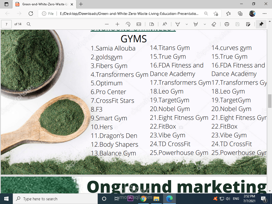Search within the PDF
The height and width of the screenshot is (204, 272).
tap(29, 24)
